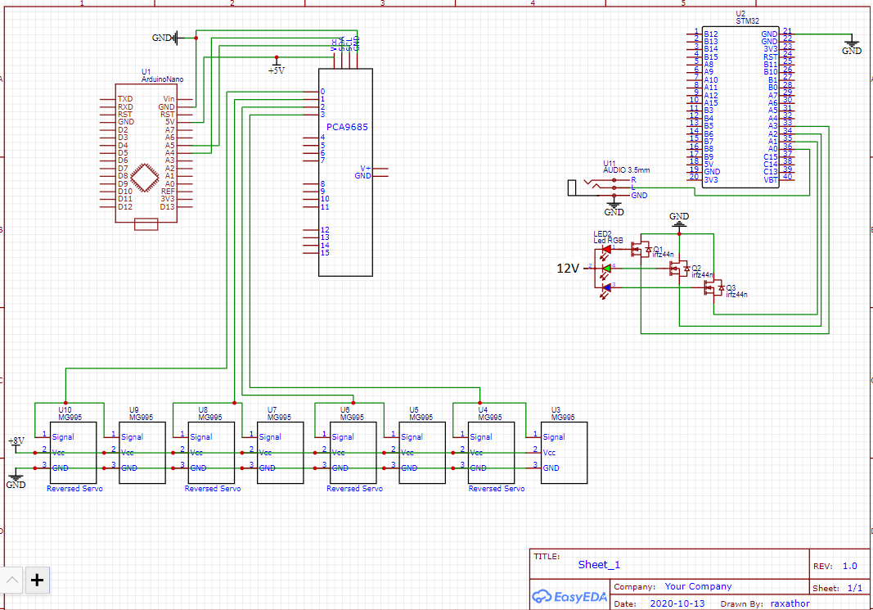The image size is (873, 610).
Task: Select the PCA9685 component label
Action: [347, 127]
